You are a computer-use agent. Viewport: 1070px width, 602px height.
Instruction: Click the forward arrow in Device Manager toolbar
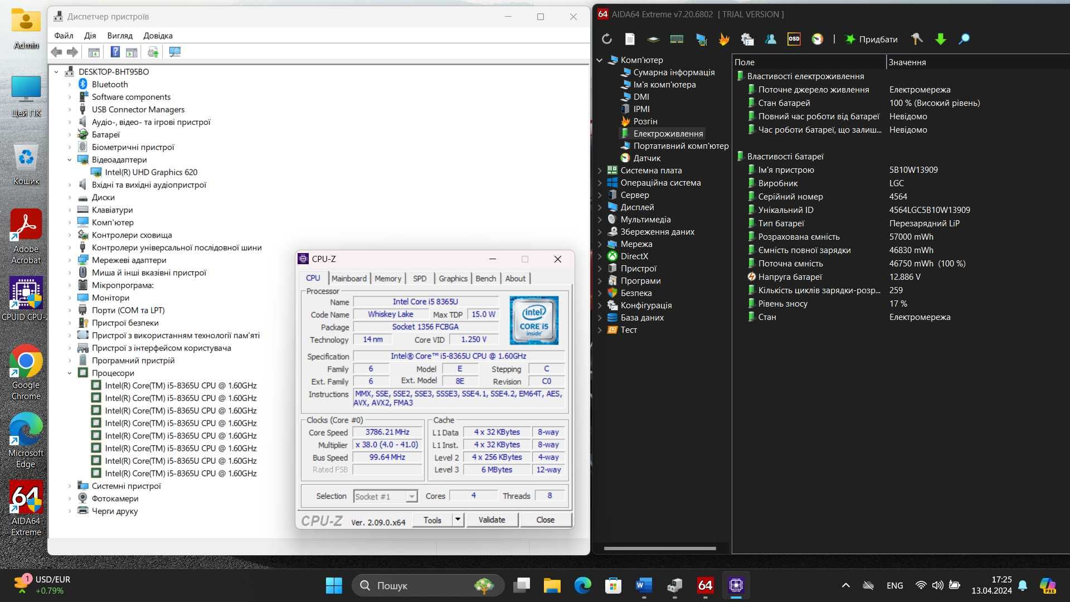tap(72, 52)
